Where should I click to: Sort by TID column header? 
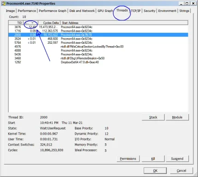pos(16,23)
